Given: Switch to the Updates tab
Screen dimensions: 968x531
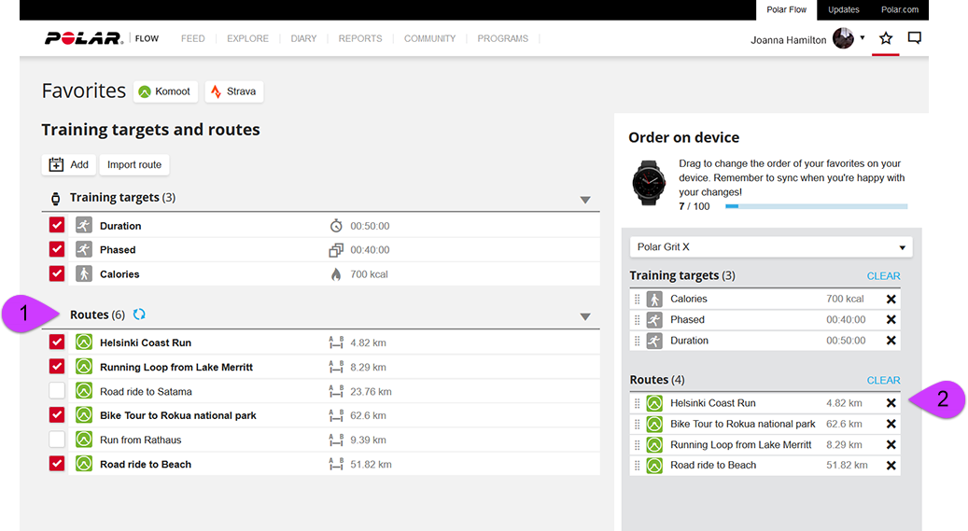Looking at the screenshot, I should (843, 9).
